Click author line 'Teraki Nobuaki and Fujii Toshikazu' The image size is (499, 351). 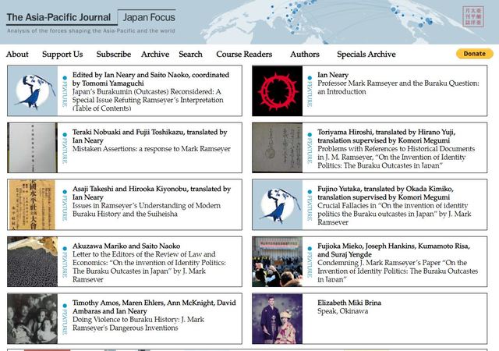(x=150, y=136)
